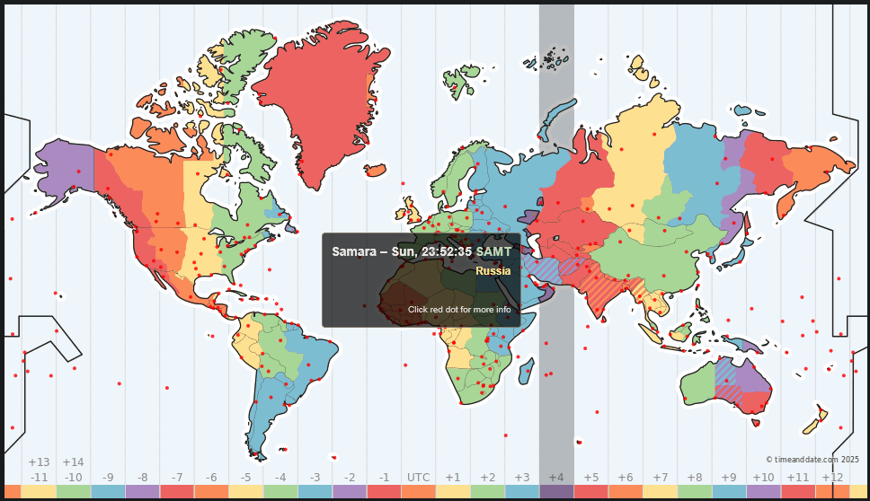Click the +13 time zone label
Viewport: 870px width, 501px height.
click(x=39, y=462)
